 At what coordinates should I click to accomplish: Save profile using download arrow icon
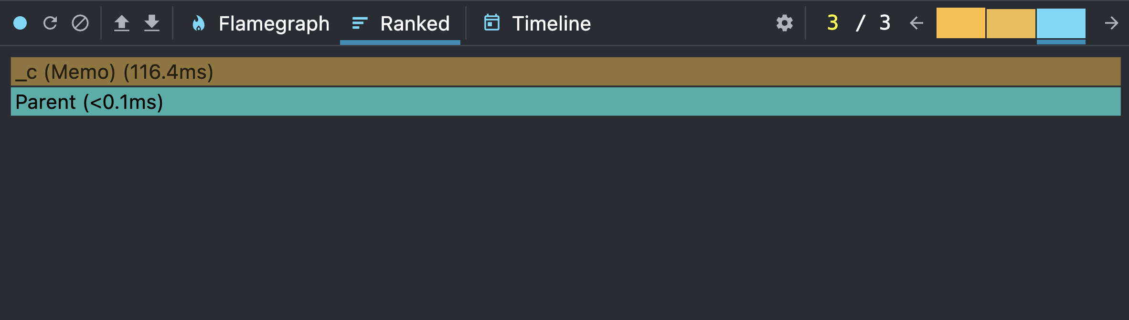[x=152, y=23]
